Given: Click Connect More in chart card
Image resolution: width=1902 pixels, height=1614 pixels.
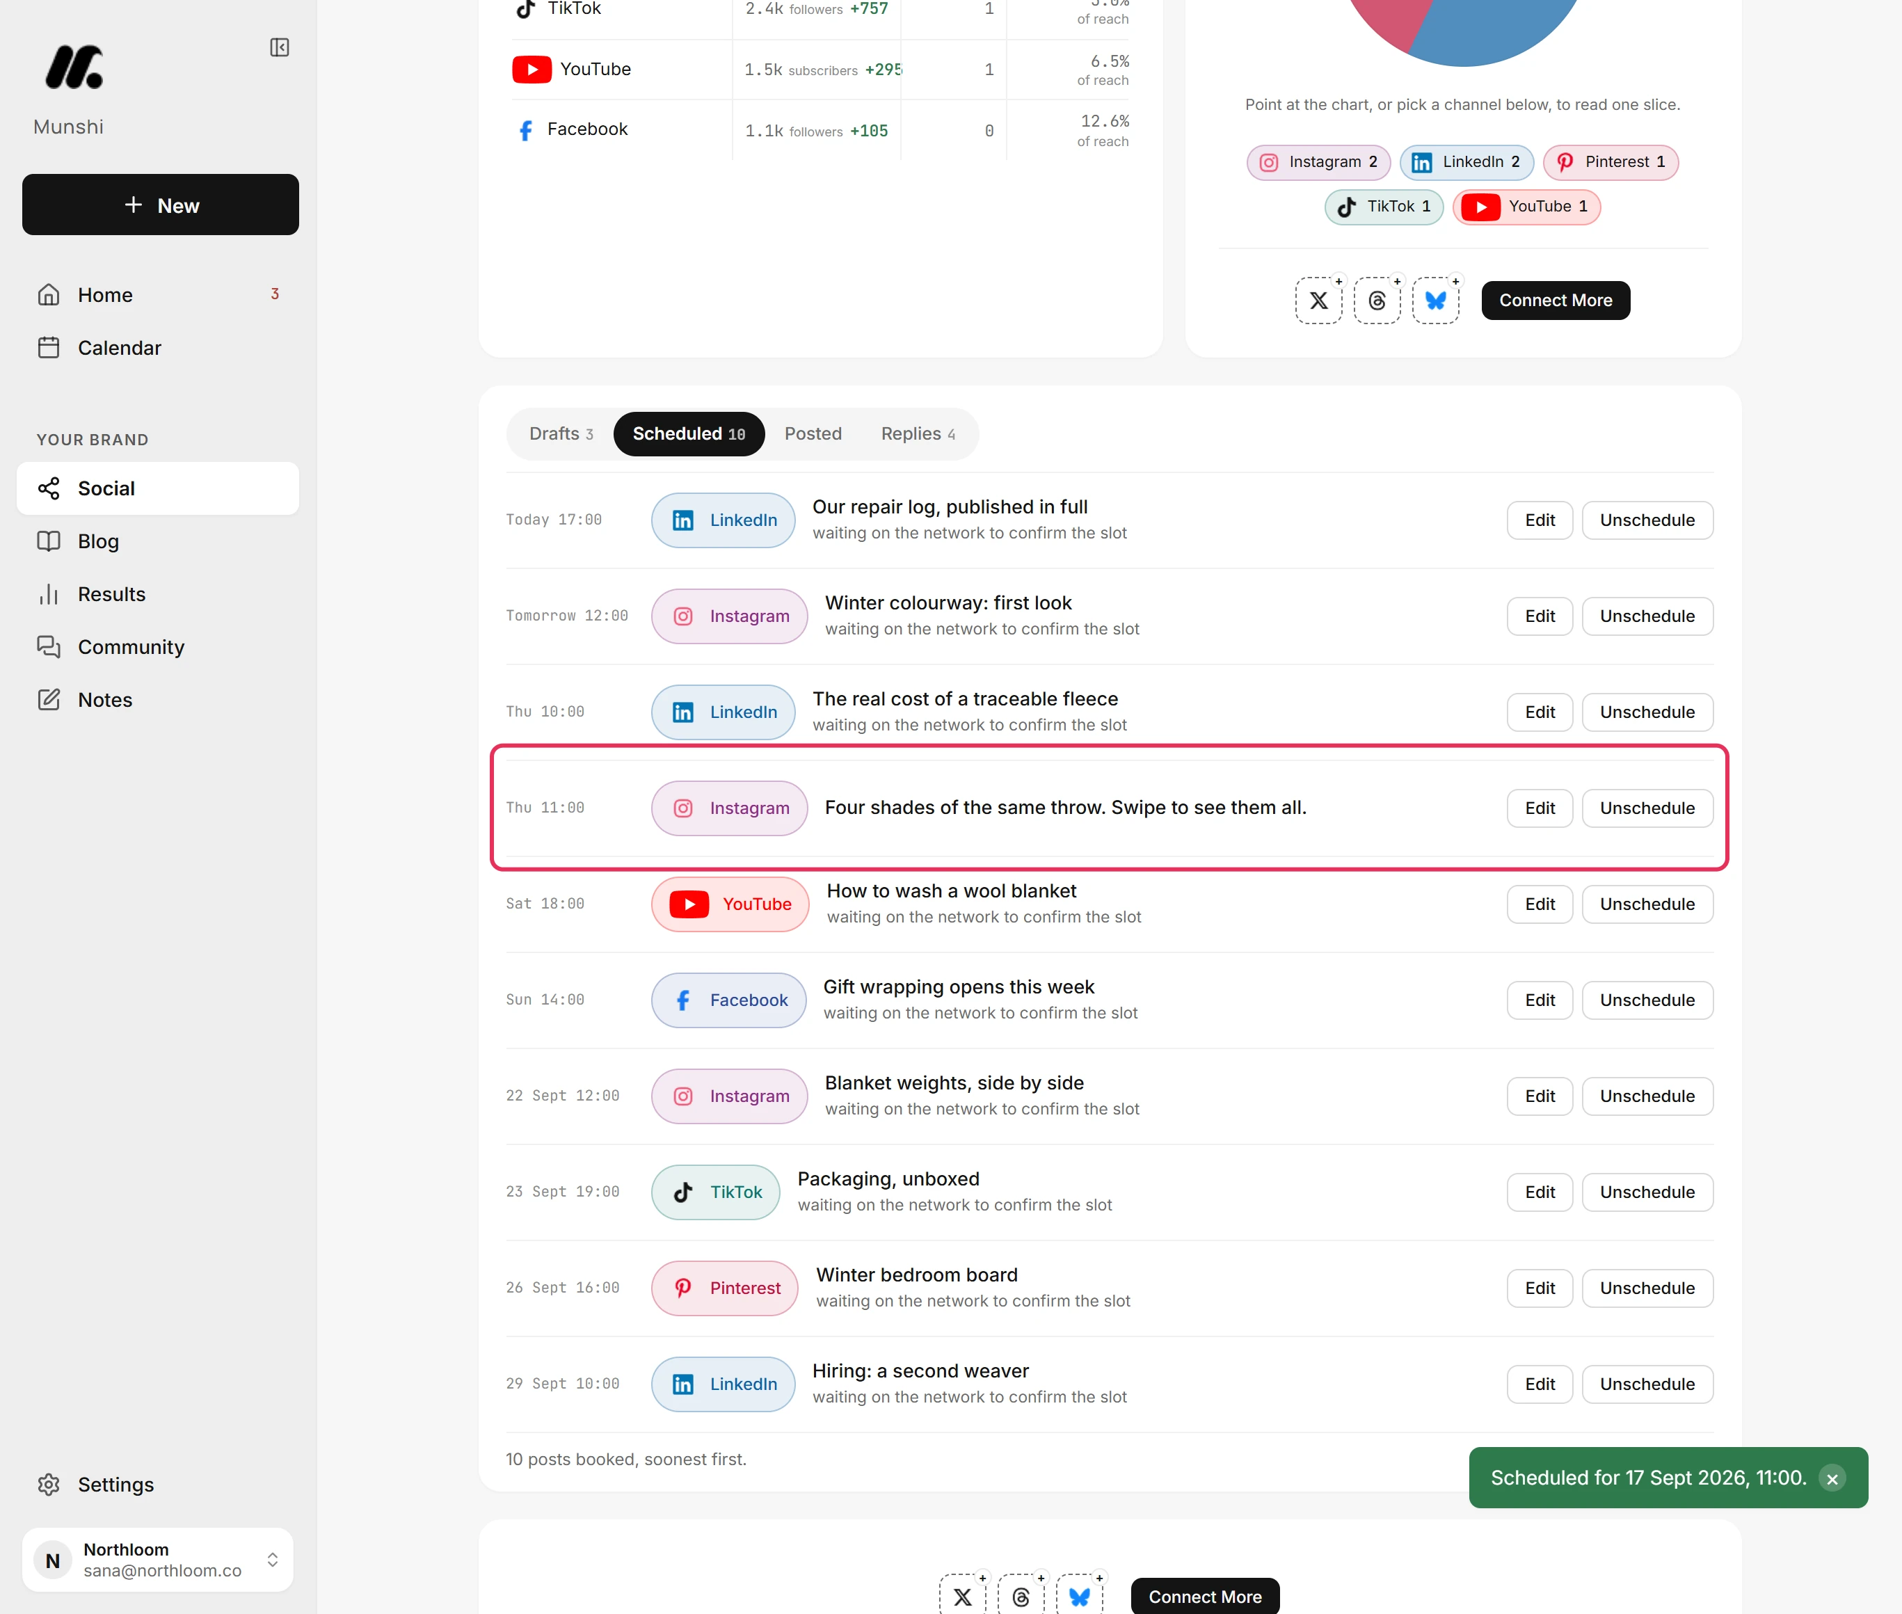Looking at the screenshot, I should point(1556,301).
